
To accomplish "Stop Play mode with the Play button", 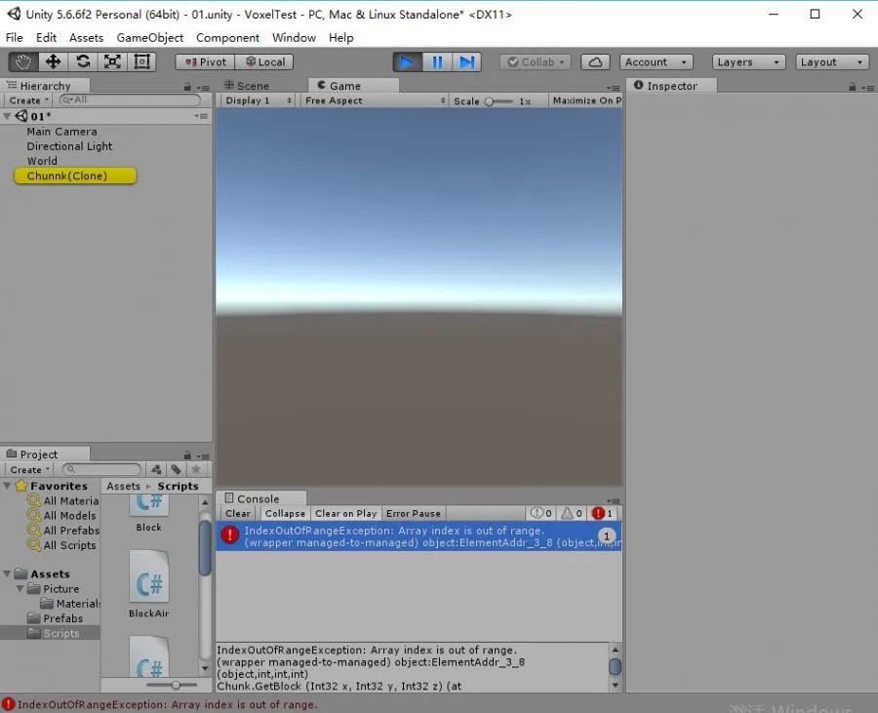I will (407, 62).
